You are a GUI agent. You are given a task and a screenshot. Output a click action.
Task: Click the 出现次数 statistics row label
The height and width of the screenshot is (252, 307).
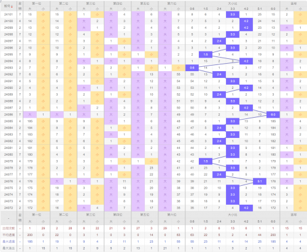pos(9,228)
